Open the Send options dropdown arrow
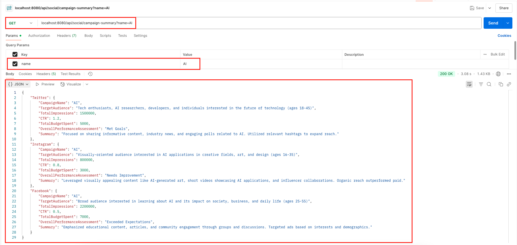Screen dimensions: 517x245 click(508, 23)
